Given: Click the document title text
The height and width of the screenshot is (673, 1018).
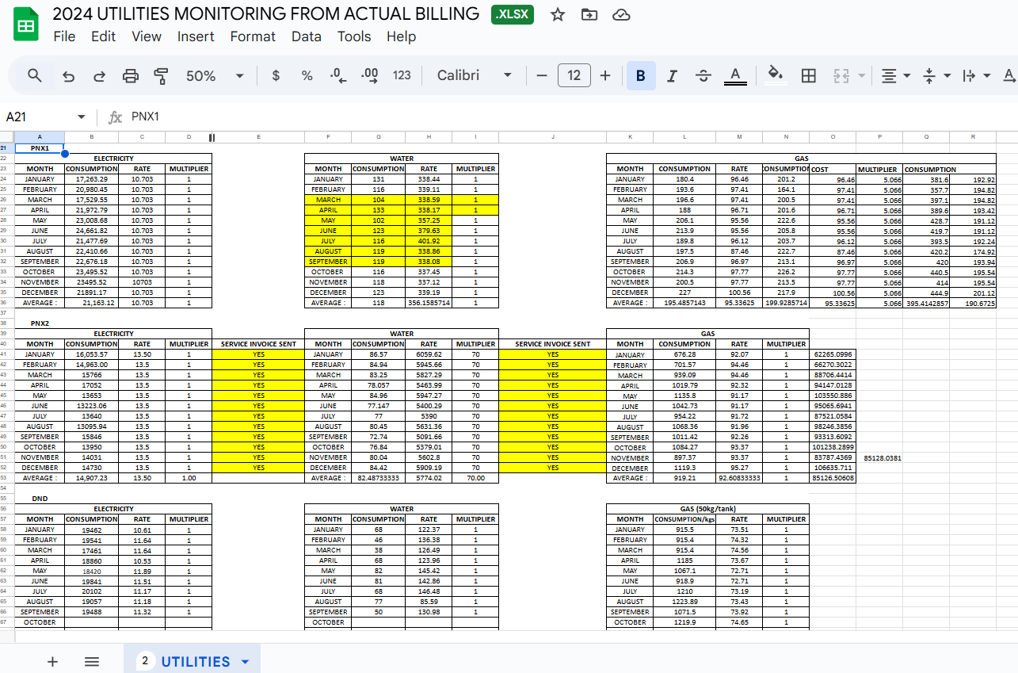Looking at the screenshot, I should [x=265, y=14].
